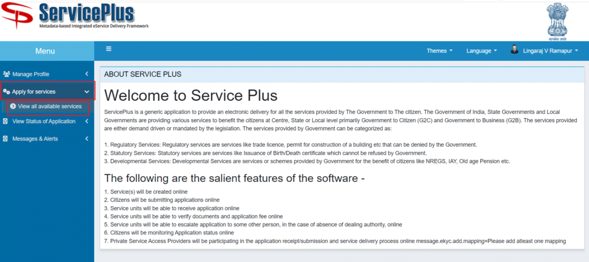Click the salient features heading text

(x=235, y=178)
